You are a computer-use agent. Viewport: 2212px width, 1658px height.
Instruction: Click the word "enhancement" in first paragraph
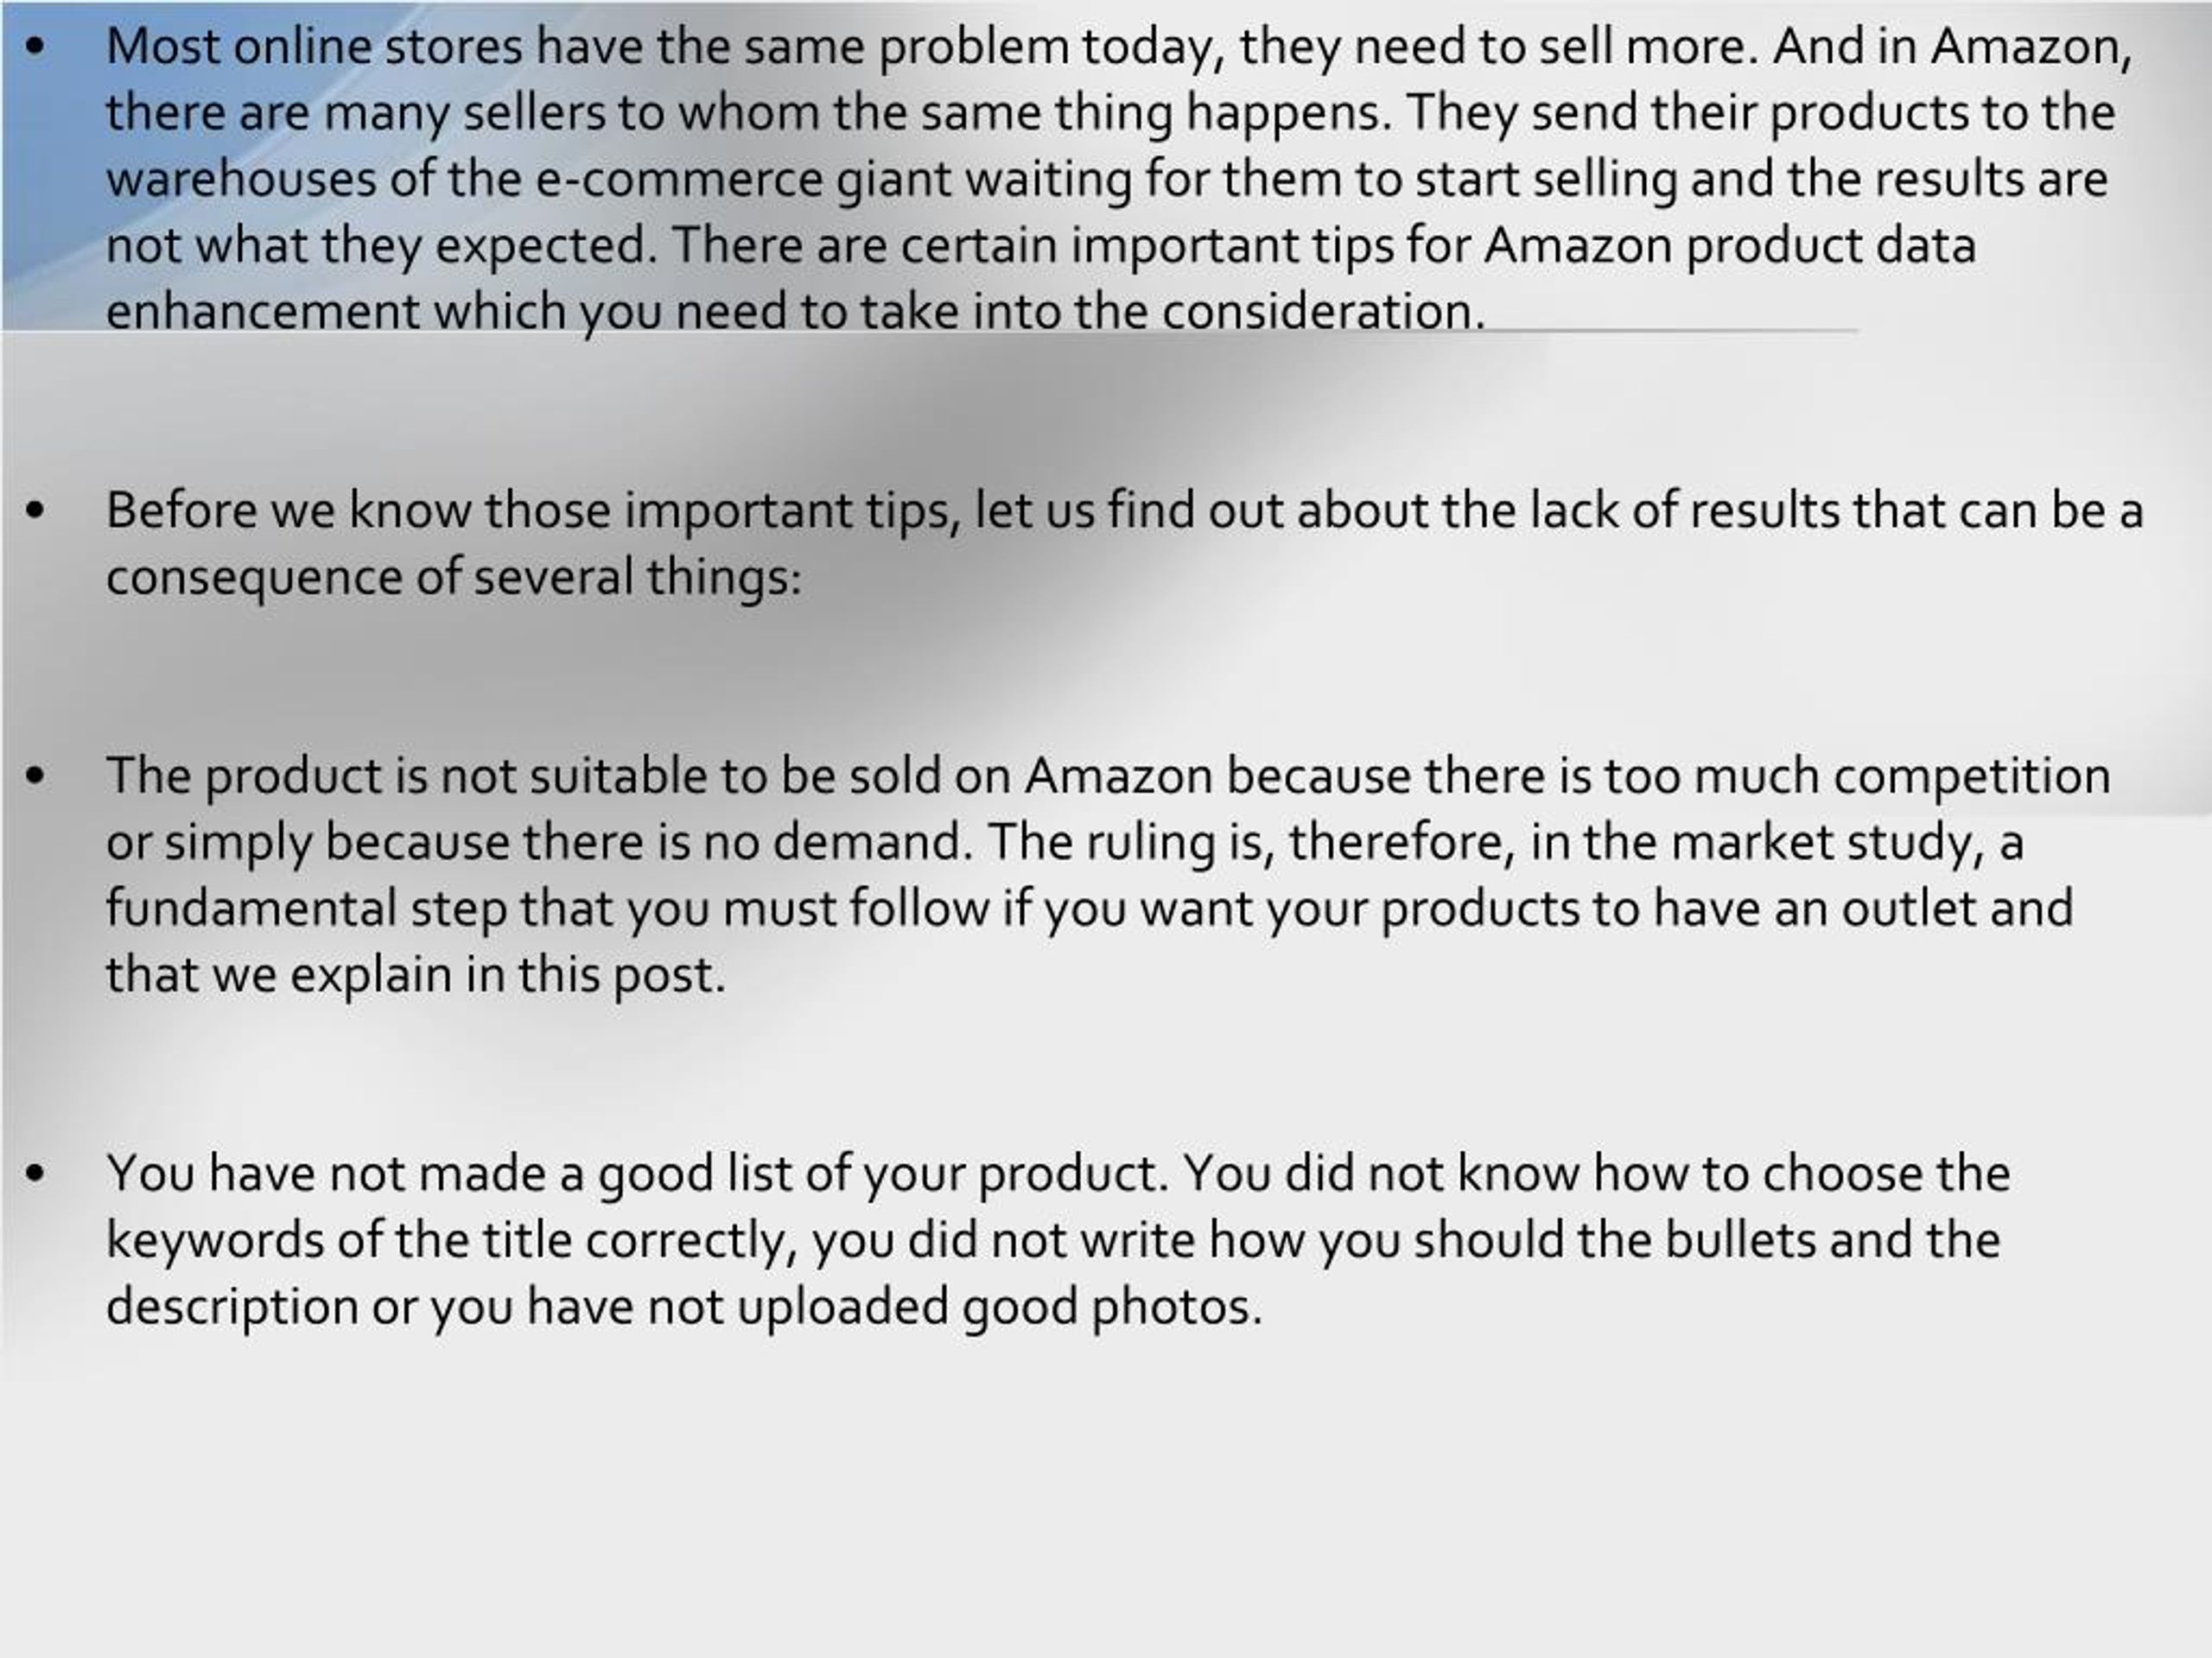pyautogui.click(x=262, y=312)
